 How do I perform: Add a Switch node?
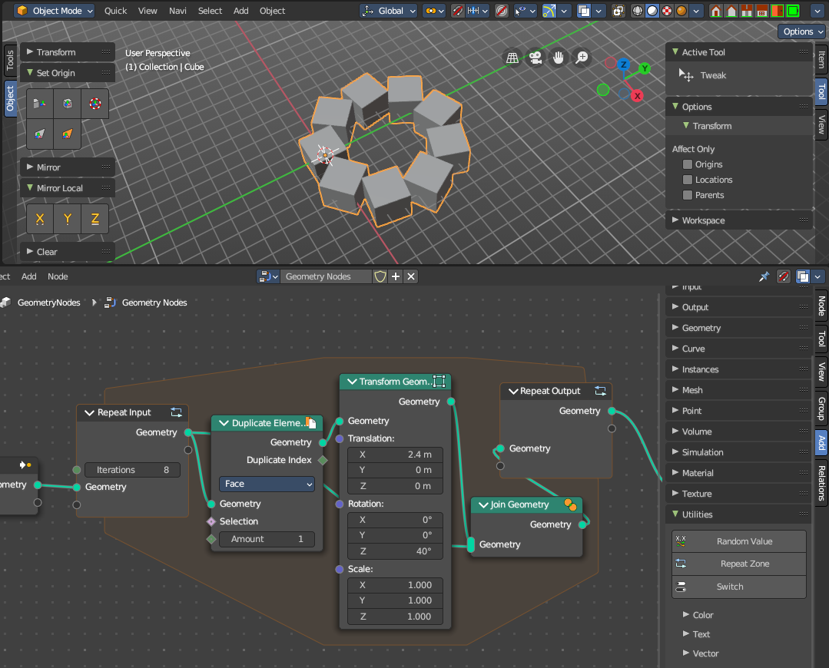point(739,587)
